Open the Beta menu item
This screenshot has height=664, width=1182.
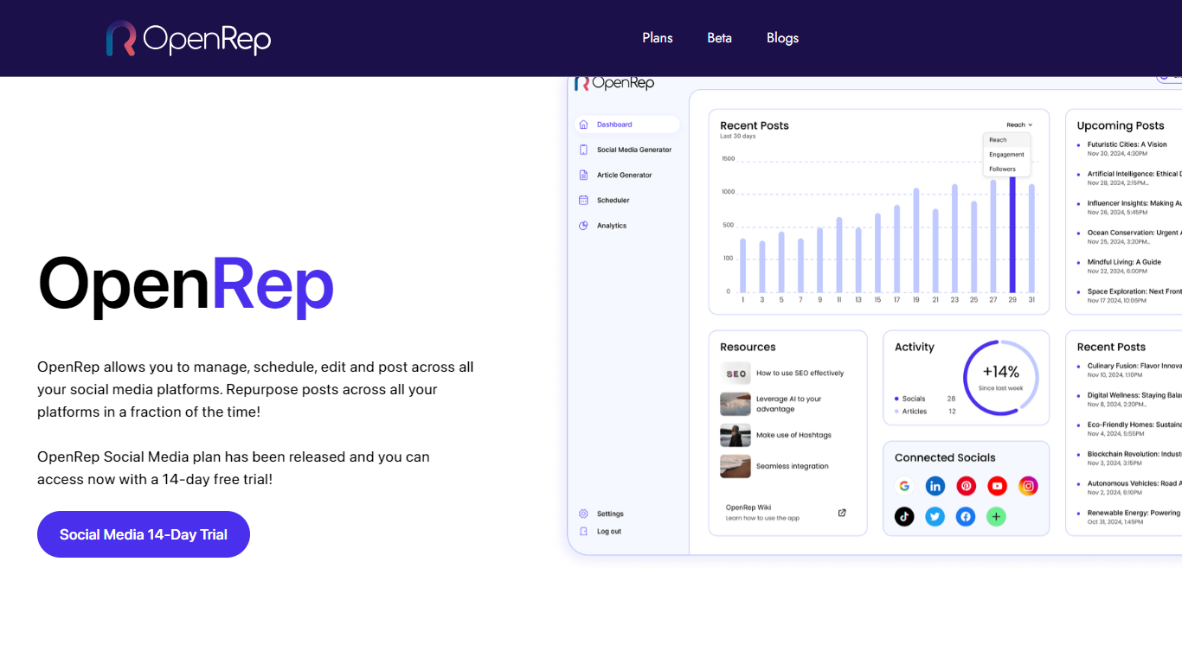[719, 38]
